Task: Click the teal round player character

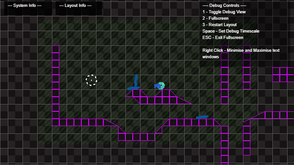Action: point(161,86)
